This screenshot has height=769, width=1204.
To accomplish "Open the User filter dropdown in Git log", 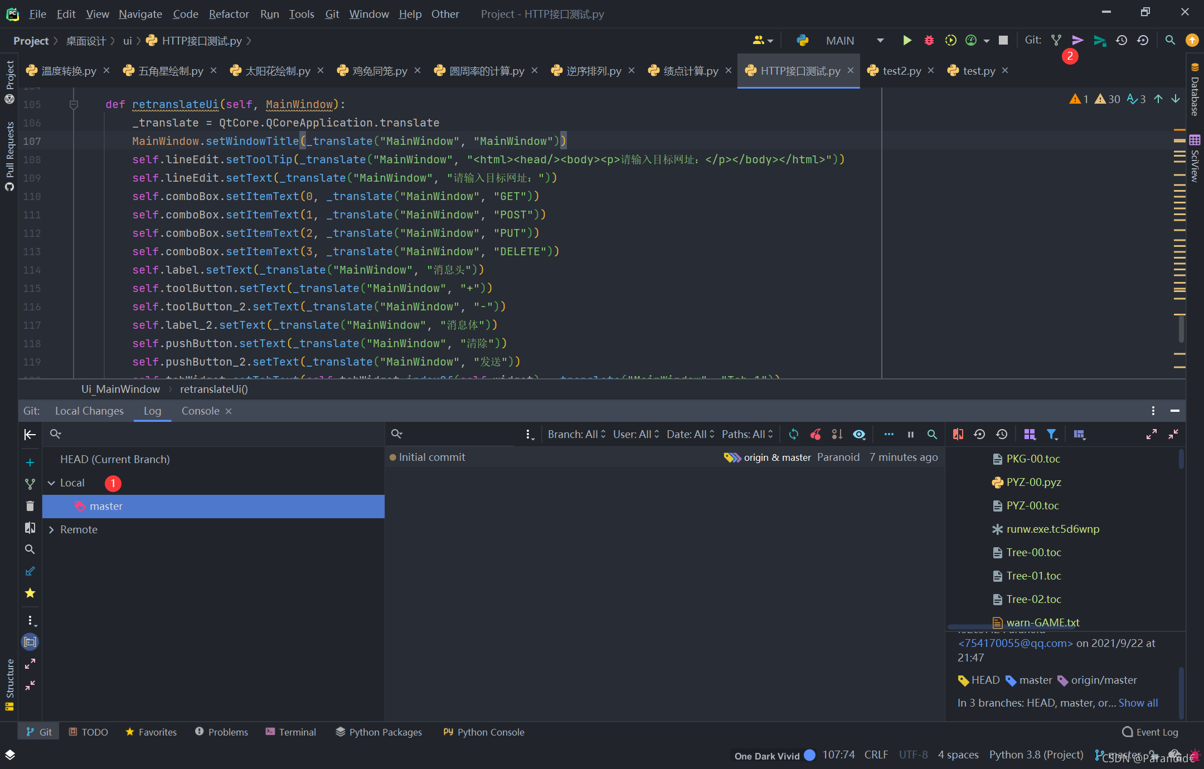I will click(634, 435).
